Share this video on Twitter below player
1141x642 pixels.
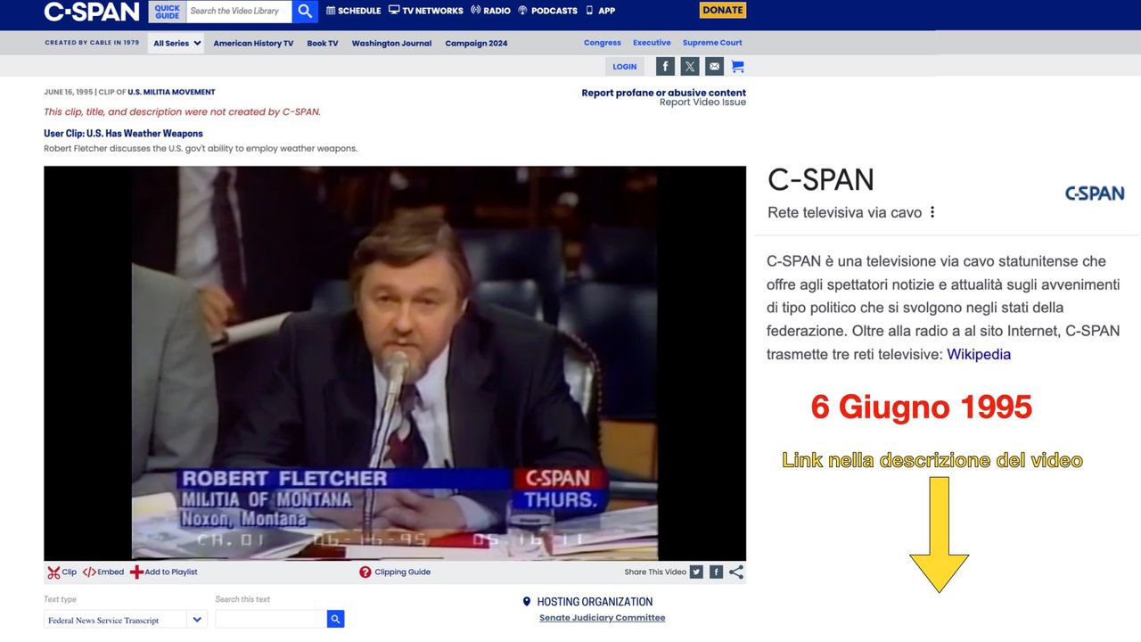coord(696,572)
